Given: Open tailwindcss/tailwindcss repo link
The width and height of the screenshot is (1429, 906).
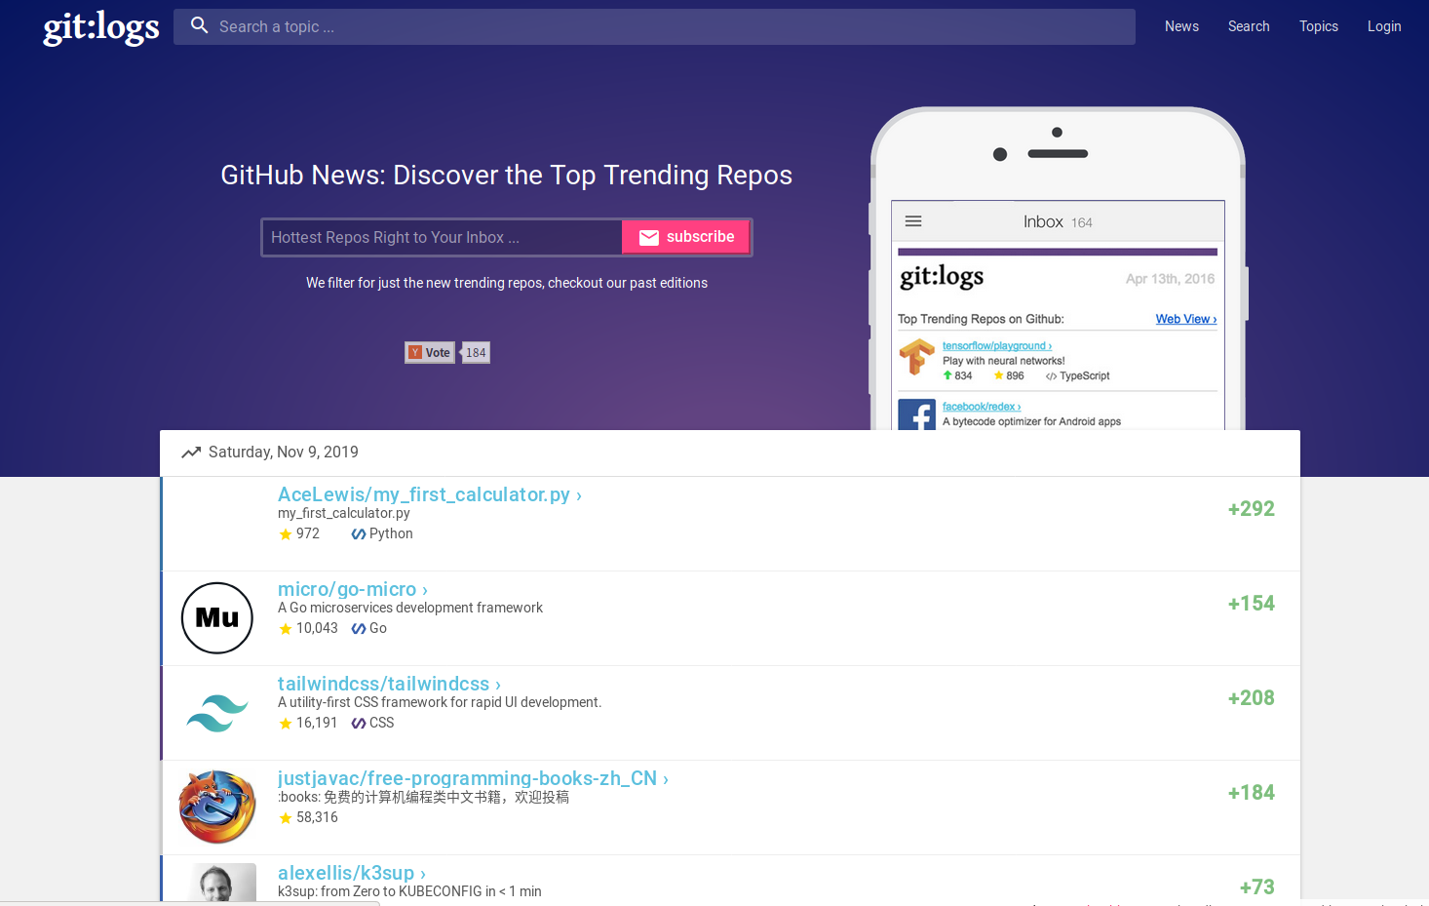Looking at the screenshot, I should (x=389, y=684).
